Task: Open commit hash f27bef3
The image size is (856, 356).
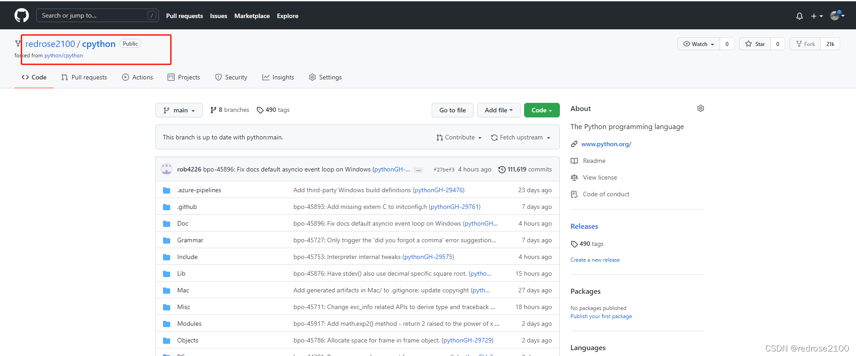Action: 444,170
